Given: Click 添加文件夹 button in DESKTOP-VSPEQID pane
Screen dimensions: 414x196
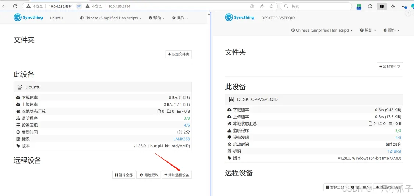Looking at the screenshot, I should pos(390,67).
